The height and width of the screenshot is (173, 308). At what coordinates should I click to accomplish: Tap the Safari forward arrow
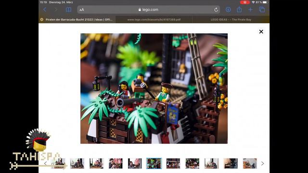point(56,10)
